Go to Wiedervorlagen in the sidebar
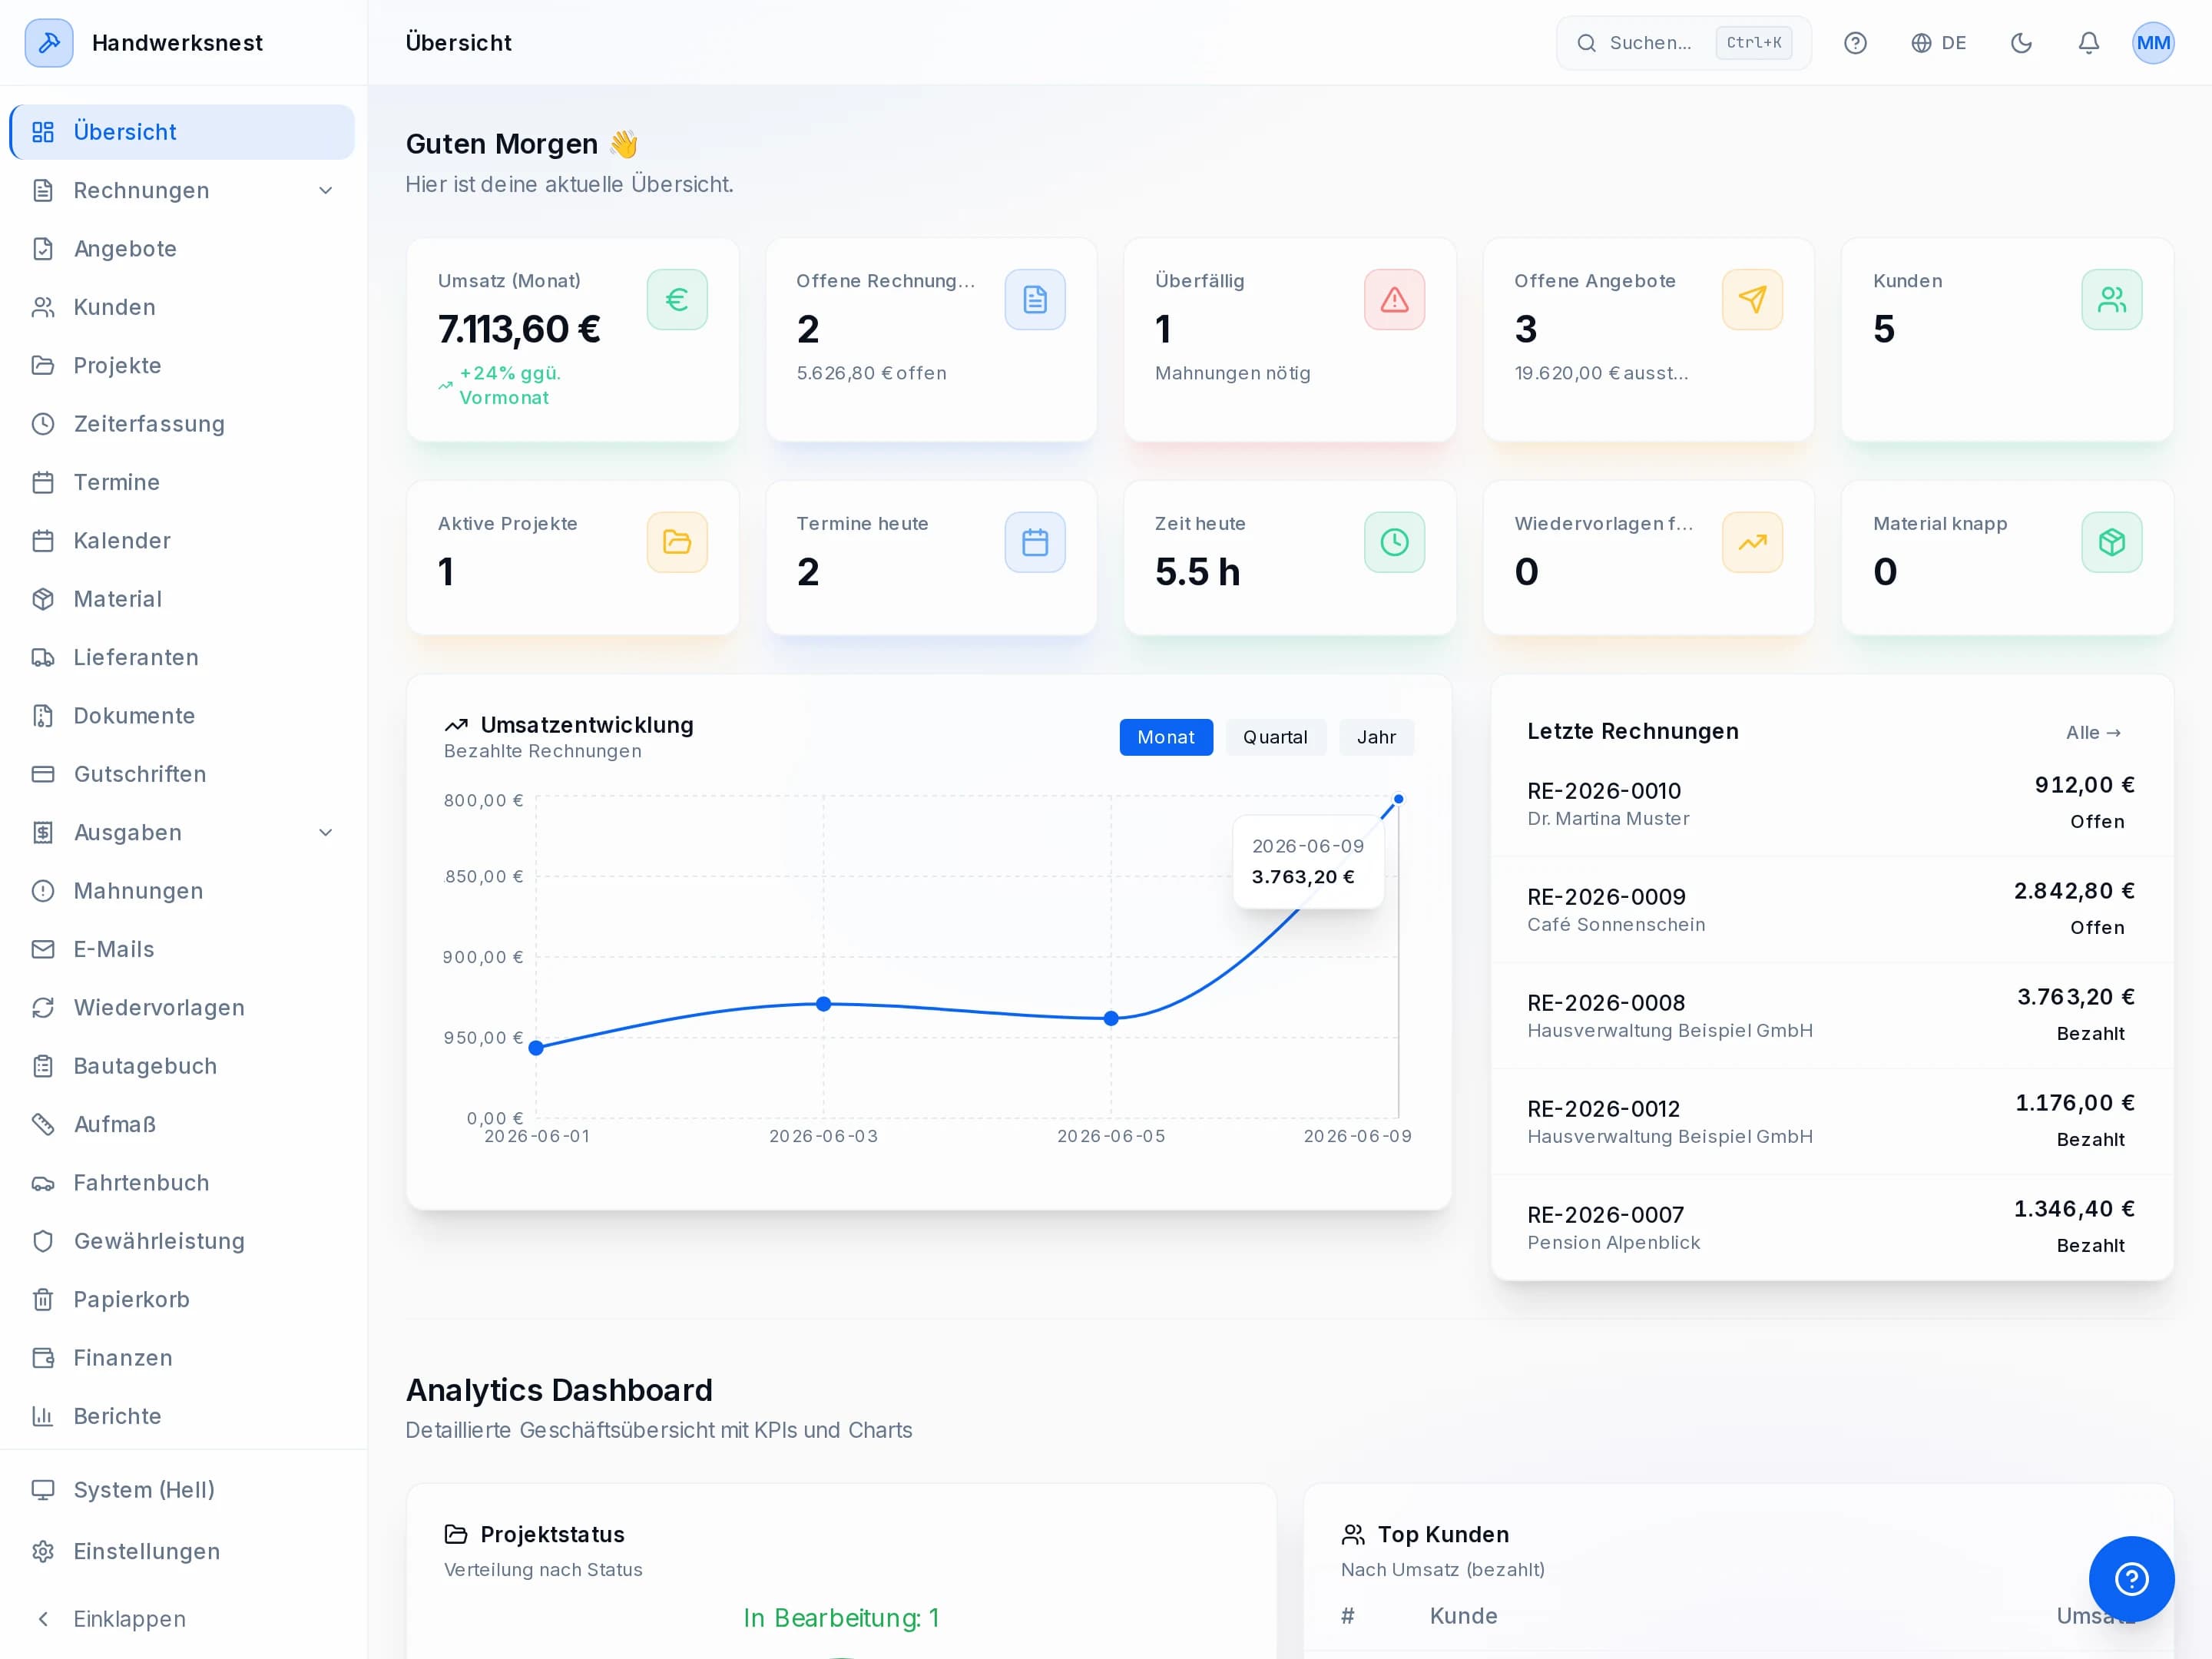This screenshot has height=1659, width=2212. pyautogui.click(x=182, y=1008)
